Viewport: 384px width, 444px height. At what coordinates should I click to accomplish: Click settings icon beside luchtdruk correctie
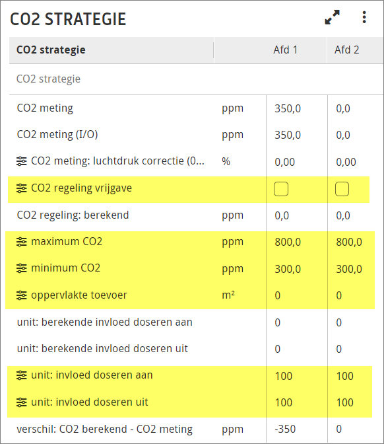22,161
